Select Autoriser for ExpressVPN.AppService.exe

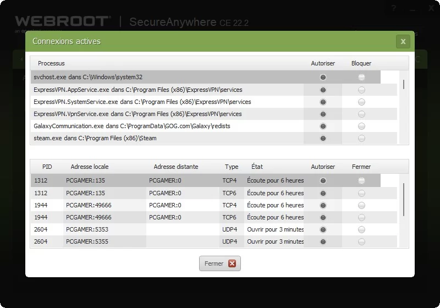[x=323, y=90]
